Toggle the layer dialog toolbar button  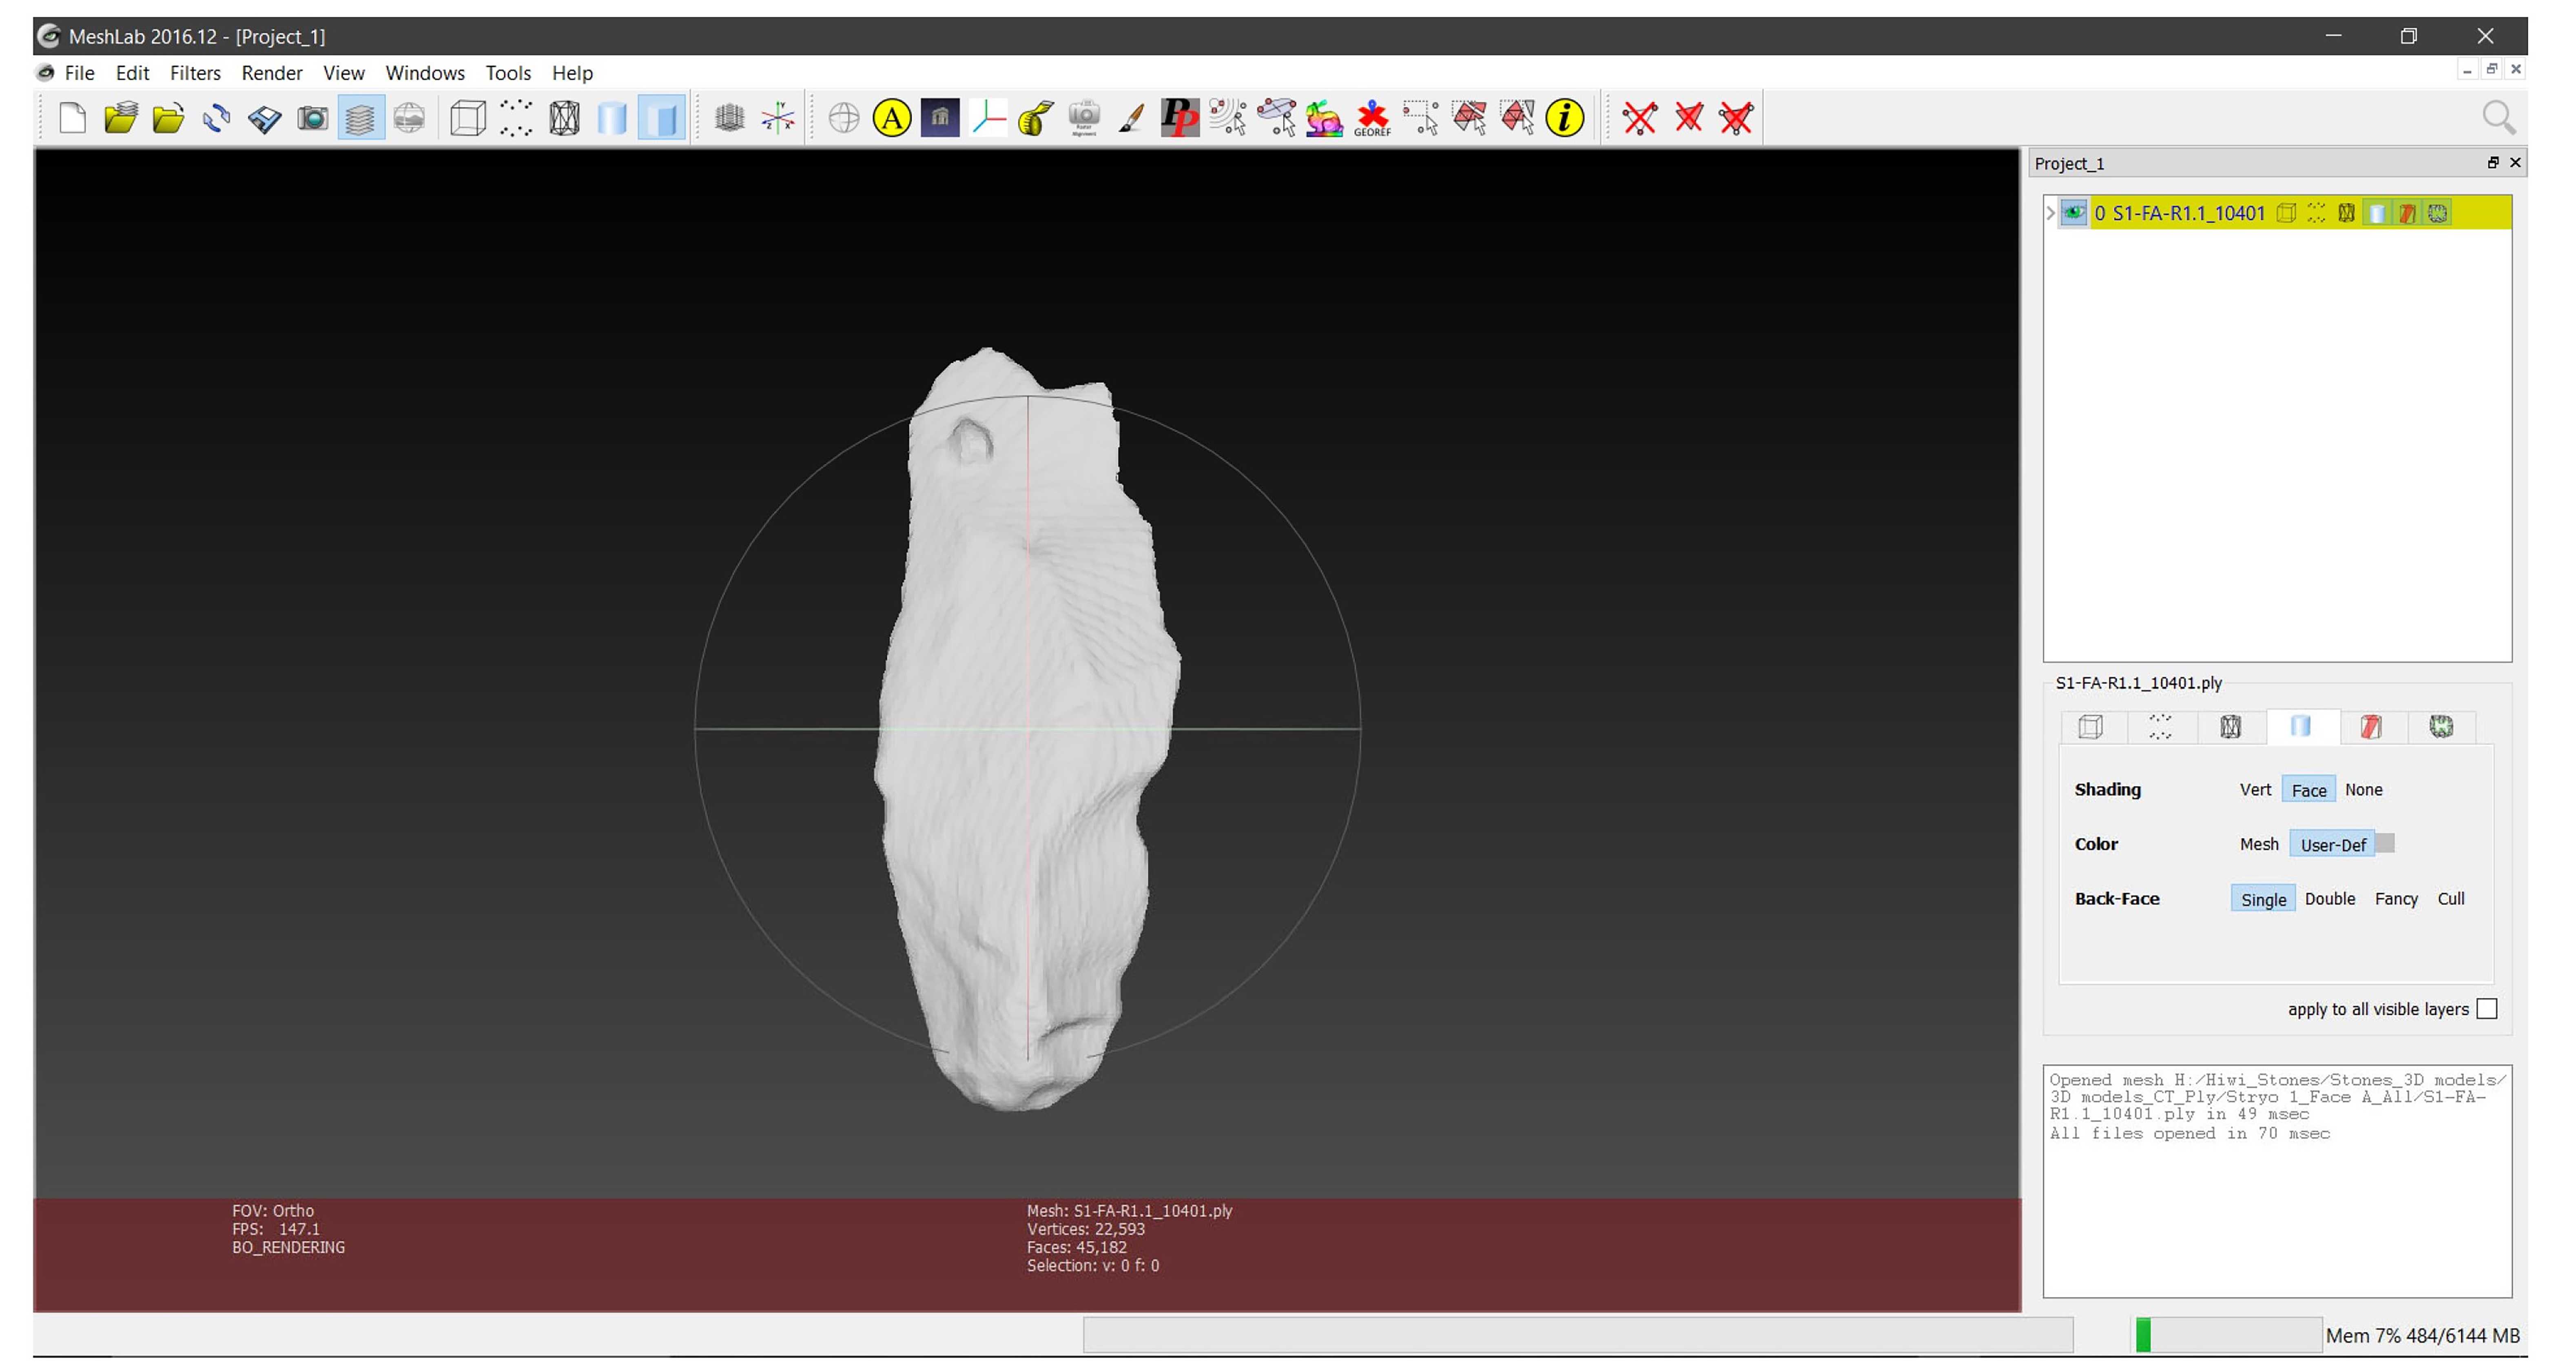360,118
